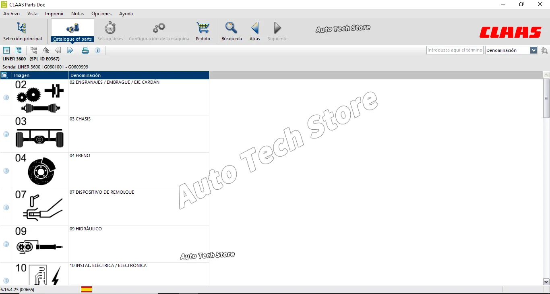
Task: Click the 03 chassis axle thumbnail
Action: pos(40,134)
